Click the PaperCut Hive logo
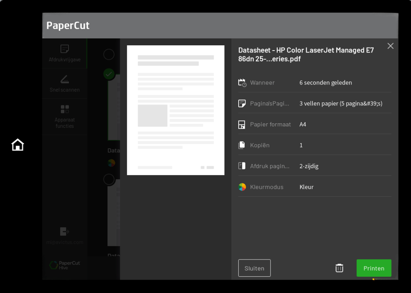The width and height of the screenshot is (411, 293). point(65,265)
